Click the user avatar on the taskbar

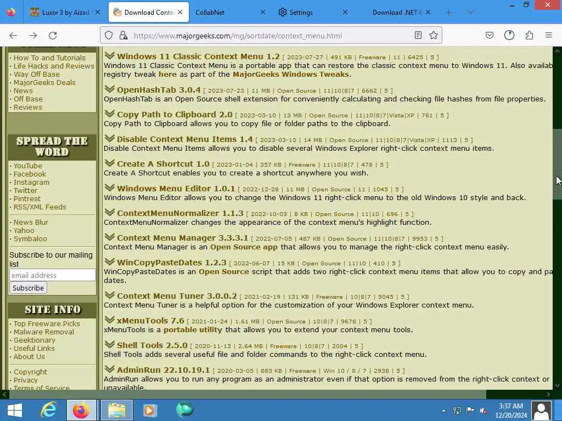[541, 410]
